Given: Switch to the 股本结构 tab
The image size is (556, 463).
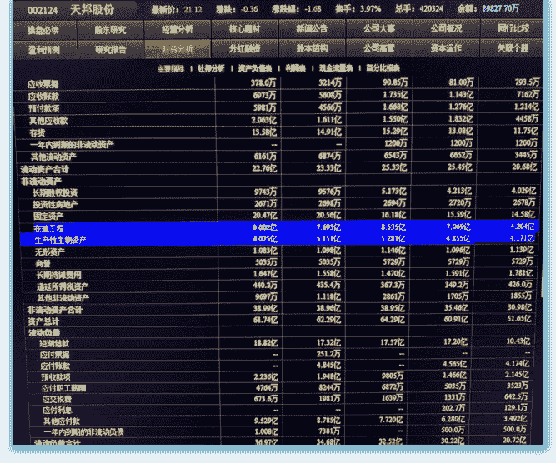Looking at the screenshot, I should (x=311, y=48).
